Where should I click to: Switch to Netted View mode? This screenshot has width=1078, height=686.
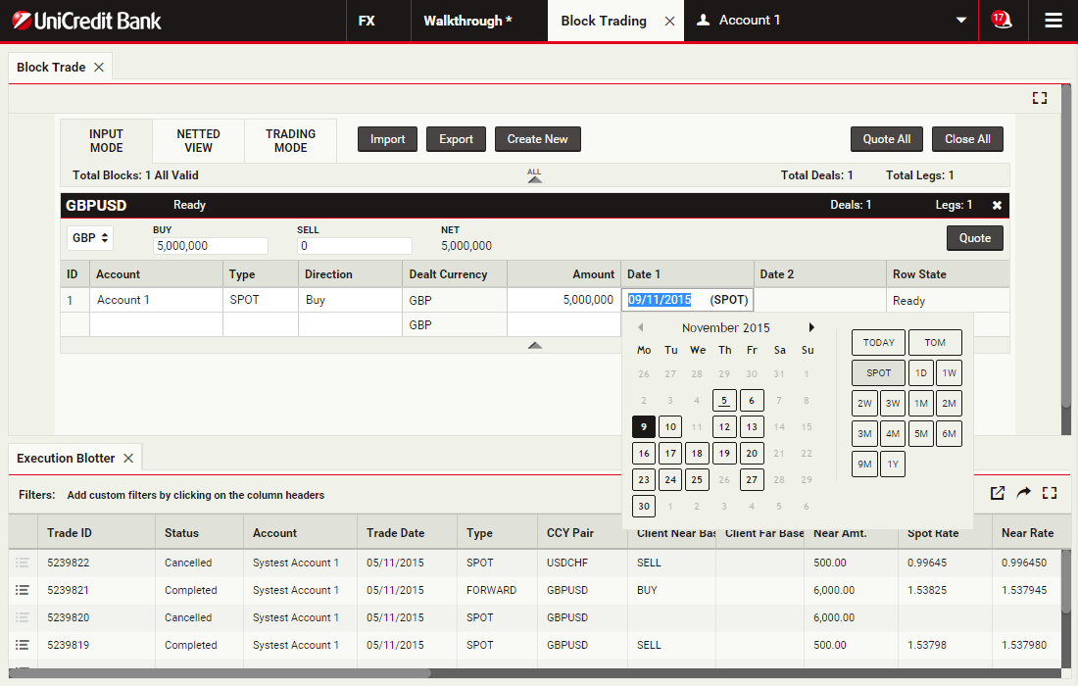tap(198, 141)
